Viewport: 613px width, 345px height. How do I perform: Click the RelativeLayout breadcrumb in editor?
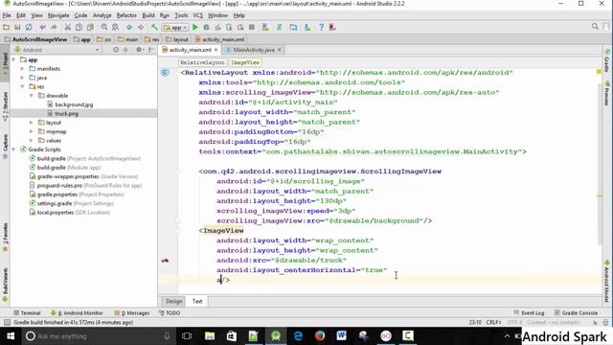202,62
